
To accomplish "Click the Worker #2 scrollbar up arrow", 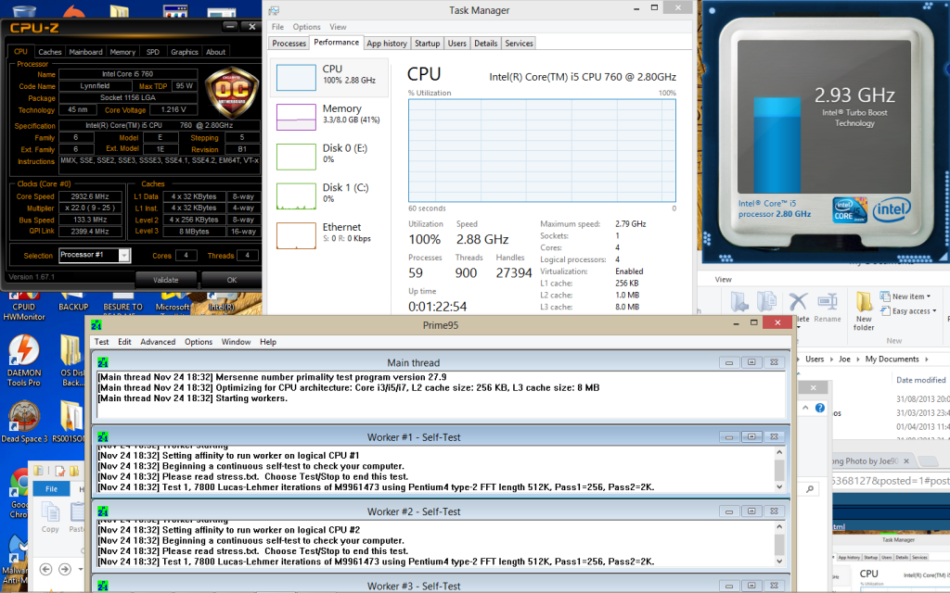I will click(x=779, y=526).
